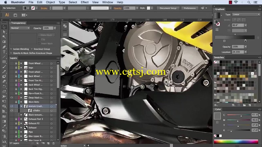The image size is (262, 147).
Task: Check Opacity & Mask Define Knockout Shape
Action: (11, 53)
